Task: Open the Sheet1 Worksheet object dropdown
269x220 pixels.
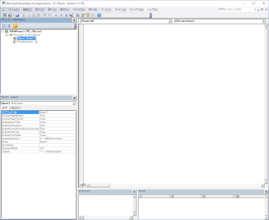Action: 74,103
